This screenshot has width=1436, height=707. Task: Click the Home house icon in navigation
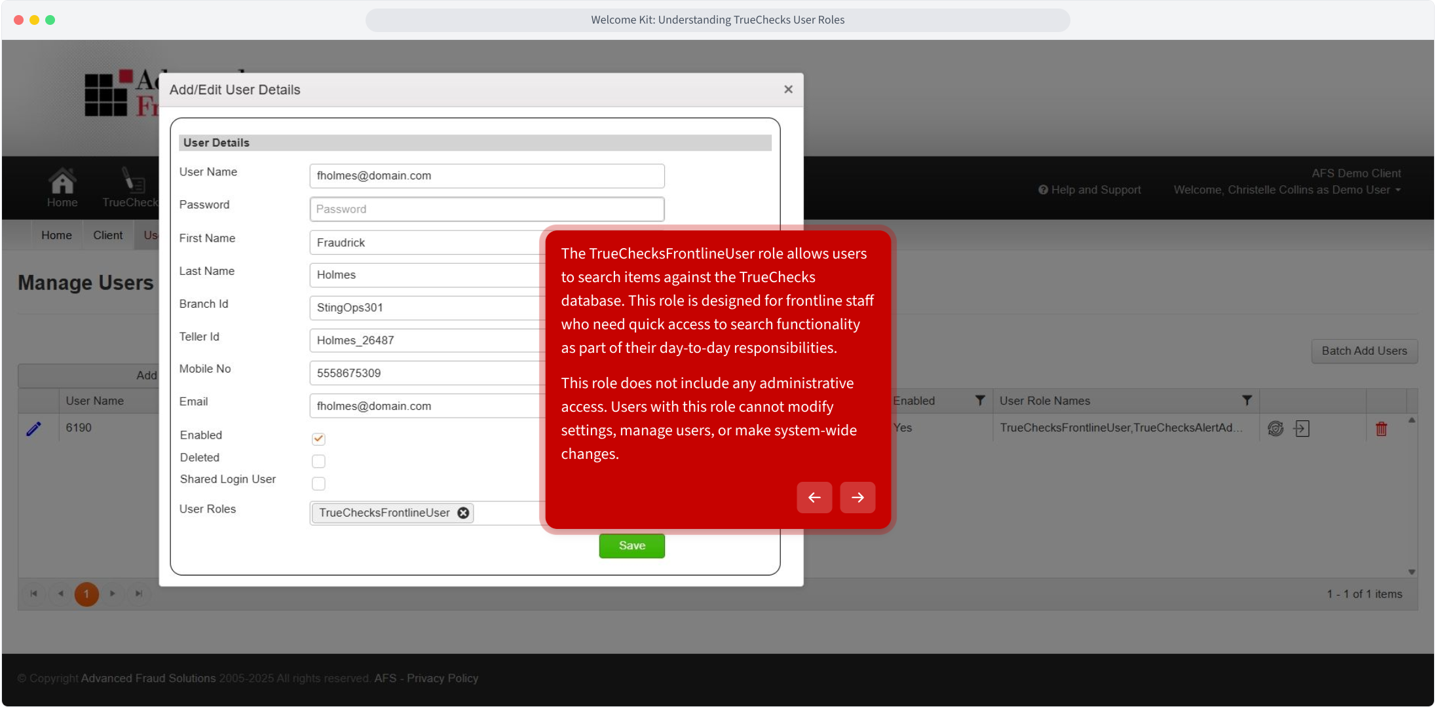click(x=62, y=181)
